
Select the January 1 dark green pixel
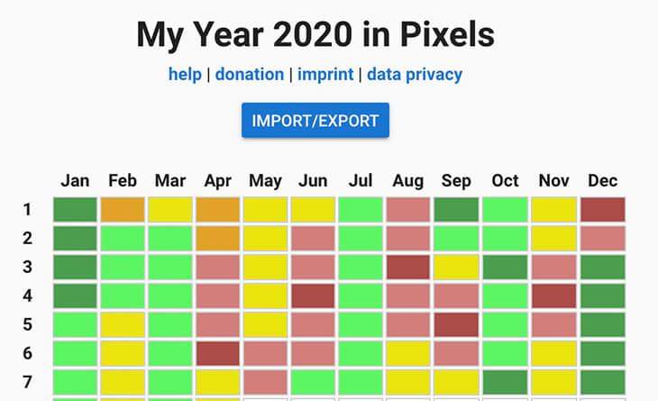point(75,210)
